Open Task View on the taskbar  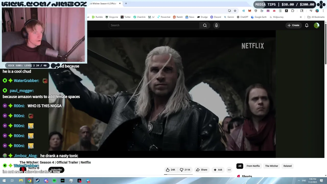pyautogui.click(x=12, y=181)
